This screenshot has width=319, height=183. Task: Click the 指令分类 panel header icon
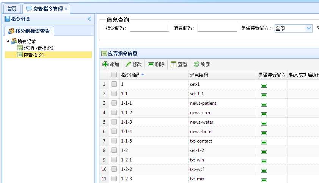(x=7, y=19)
